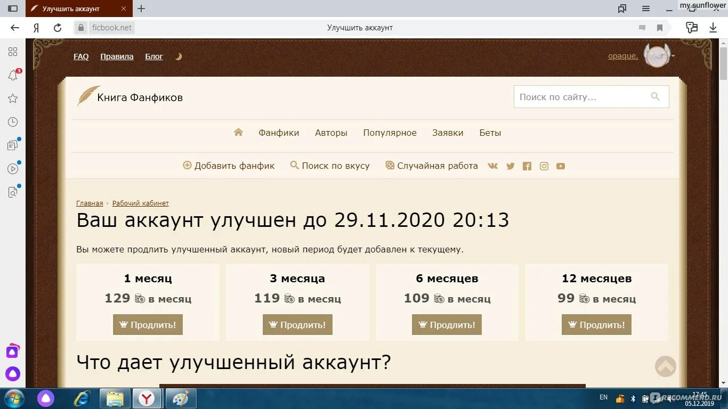
Task: Open Случайная работа
Action: [x=432, y=166]
